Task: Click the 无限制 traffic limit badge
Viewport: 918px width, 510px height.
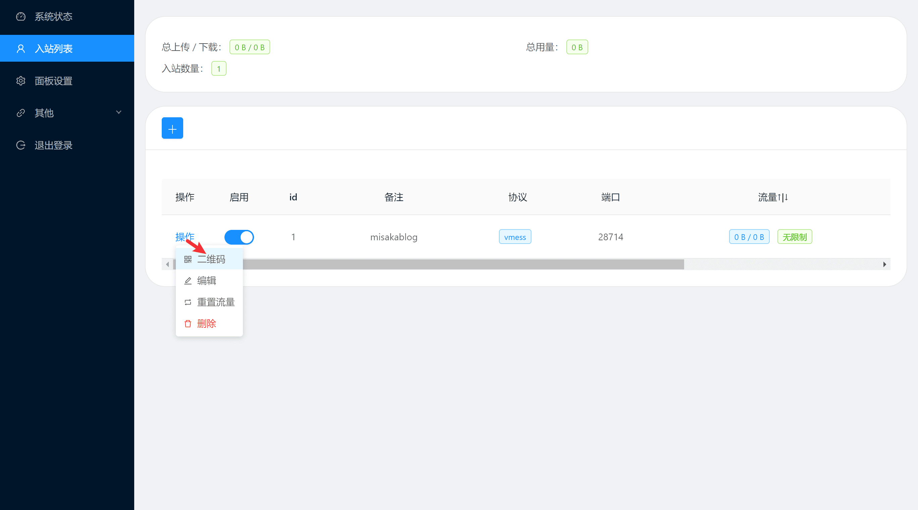Action: pyautogui.click(x=794, y=236)
